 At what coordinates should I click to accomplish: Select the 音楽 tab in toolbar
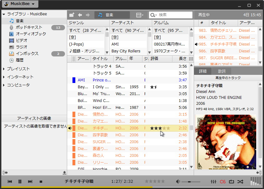pos(111,15)
